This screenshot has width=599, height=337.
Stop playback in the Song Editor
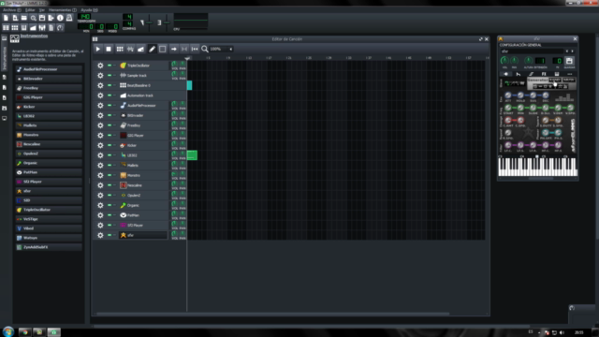tap(109, 49)
